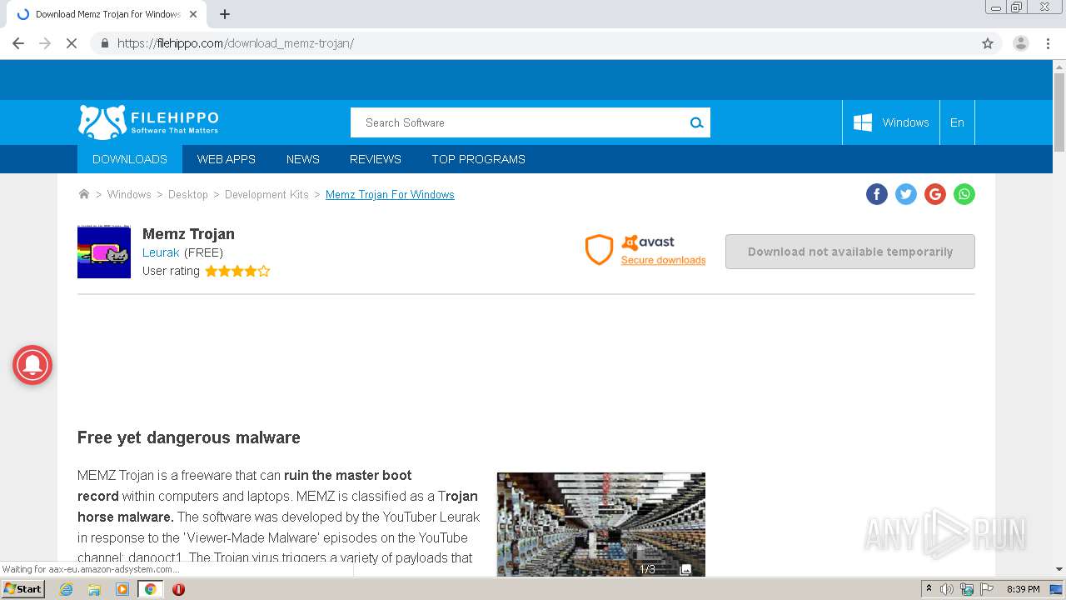Click the Development Kits breadcrumb link
Image resolution: width=1066 pixels, height=600 pixels.
266,194
